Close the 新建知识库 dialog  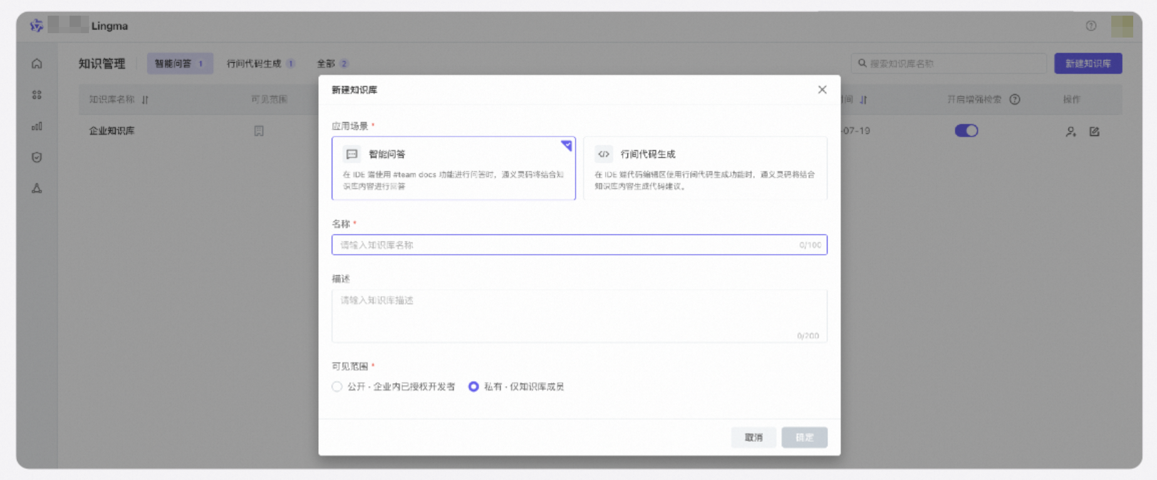(x=822, y=89)
